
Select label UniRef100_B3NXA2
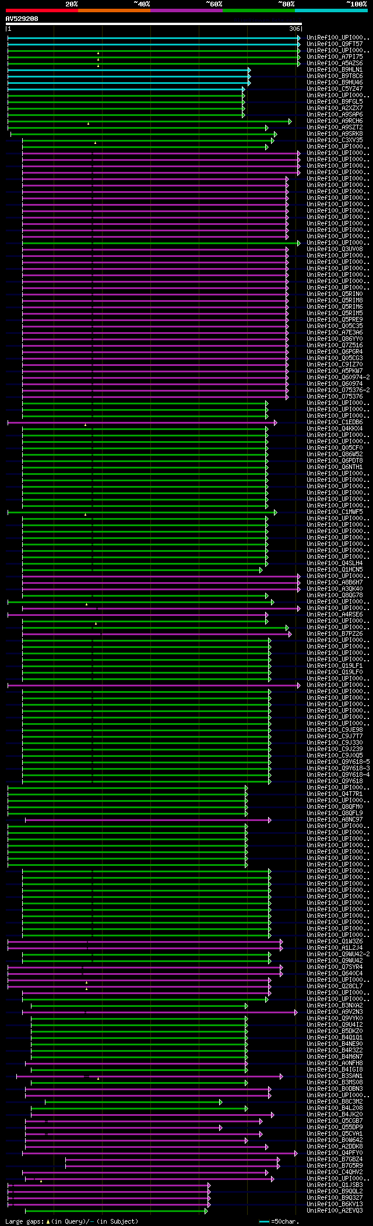(x=335, y=1005)
